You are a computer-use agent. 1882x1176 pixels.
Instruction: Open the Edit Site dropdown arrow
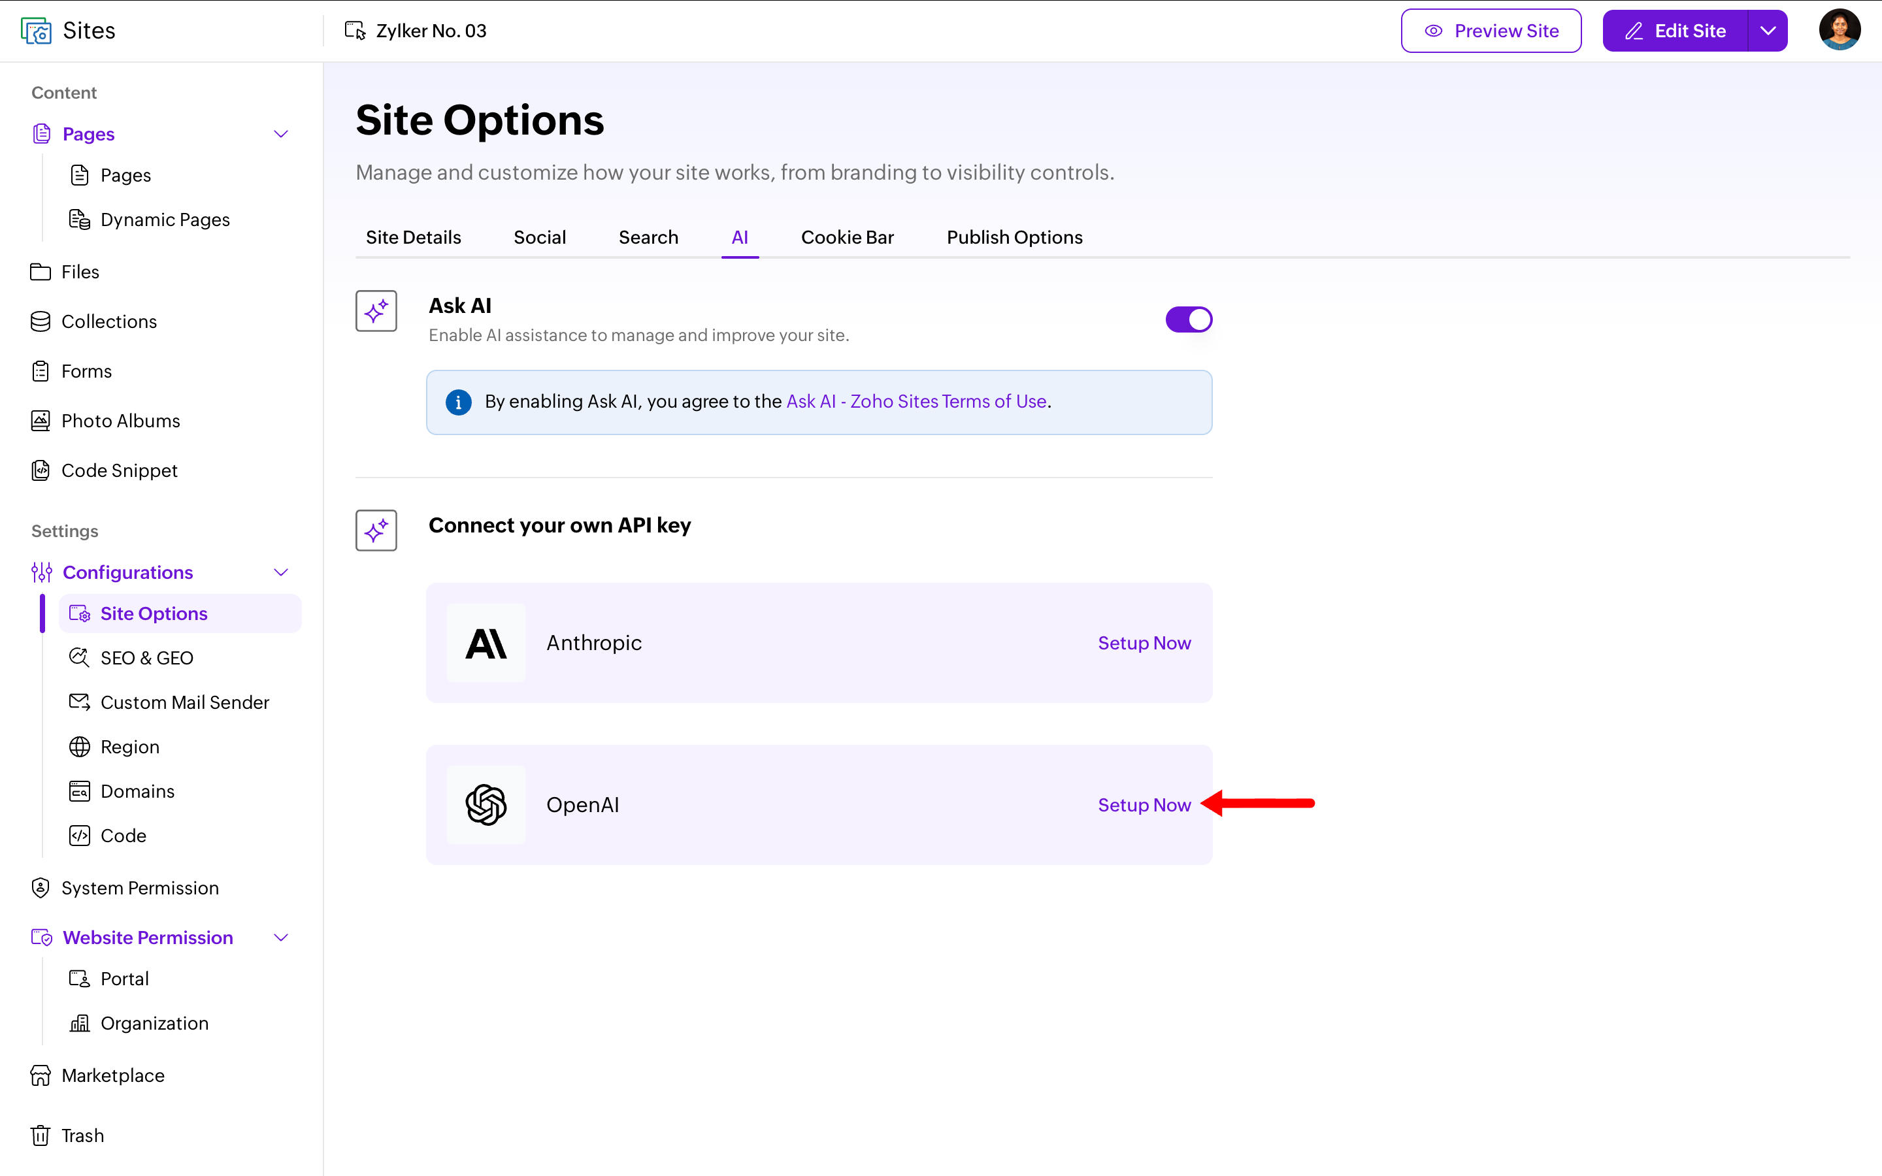click(x=1768, y=30)
